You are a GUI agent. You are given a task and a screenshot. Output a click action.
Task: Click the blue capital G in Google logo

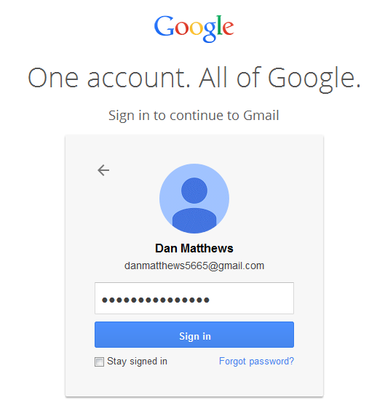coord(164,25)
